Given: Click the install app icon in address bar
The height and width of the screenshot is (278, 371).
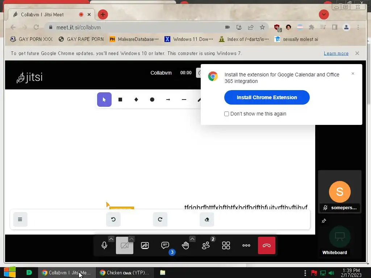Looking at the screenshot, I should 239,27.
